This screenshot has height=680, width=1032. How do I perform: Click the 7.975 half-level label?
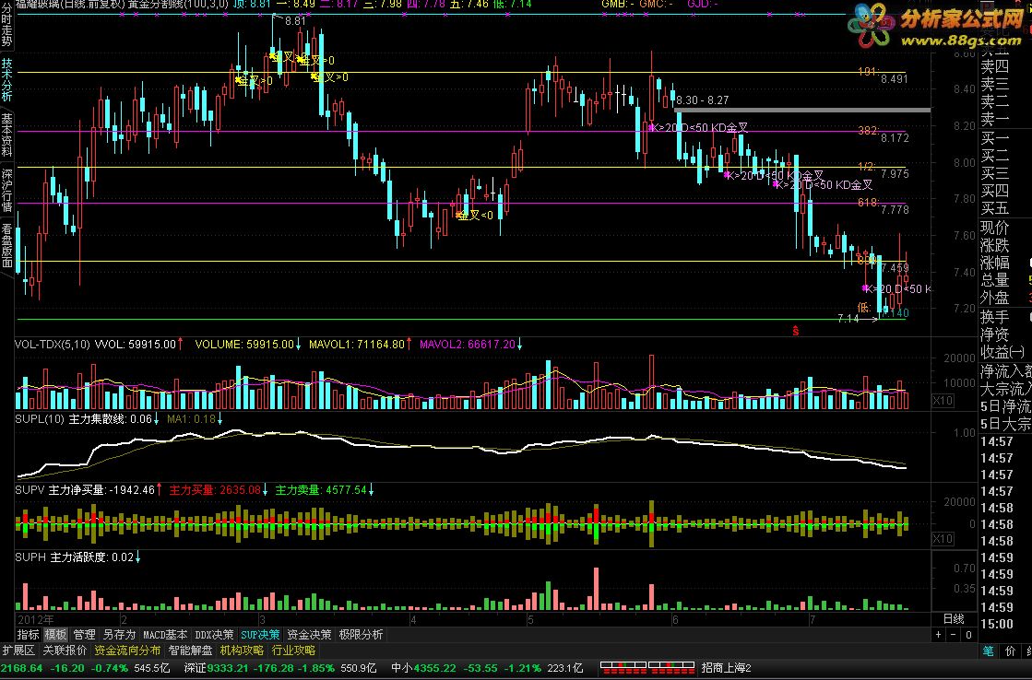(x=895, y=173)
